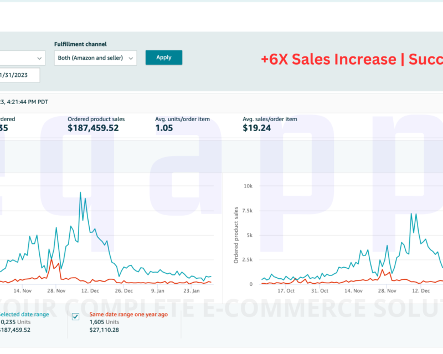Uncheck the 'Same date range one year ago' checkbox
Image resolution: width=443 pixels, height=354 pixels.
[x=76, y=316]
